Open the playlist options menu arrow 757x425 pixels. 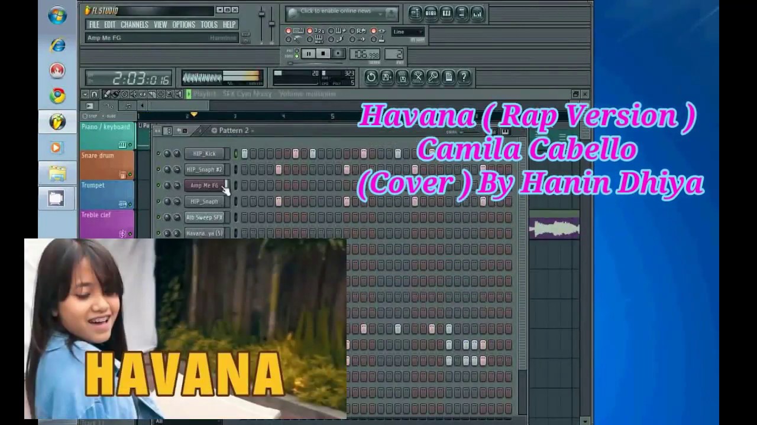point(85,94)
